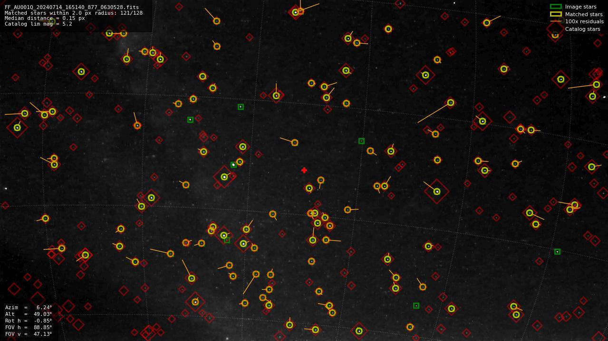Select the 'Image stars' legend label
Image resolution: width=608 pixels, height=341 pixels.
(x=580, y=7)
